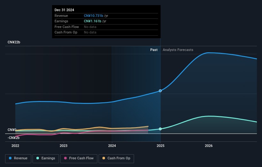Select the Earnings data point marker at 2025
Image resolution: width=262 pixels, height=167 pixels.
[160, 129]
